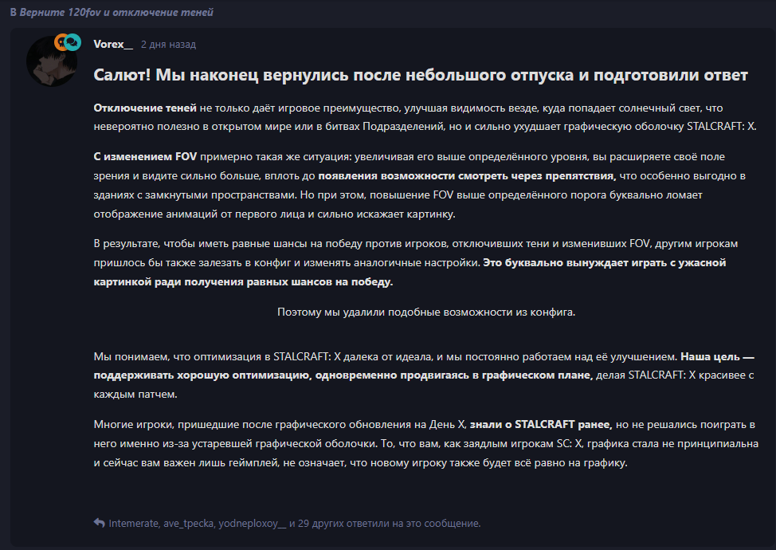The image size is (776, 550).
Task: Click the orange badge icon on avatar
Action: click(60, 42)
